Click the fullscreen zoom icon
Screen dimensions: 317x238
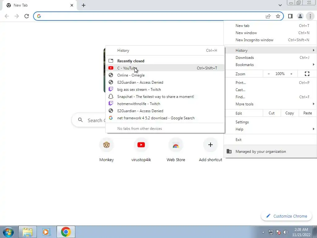tap(307, 74)
